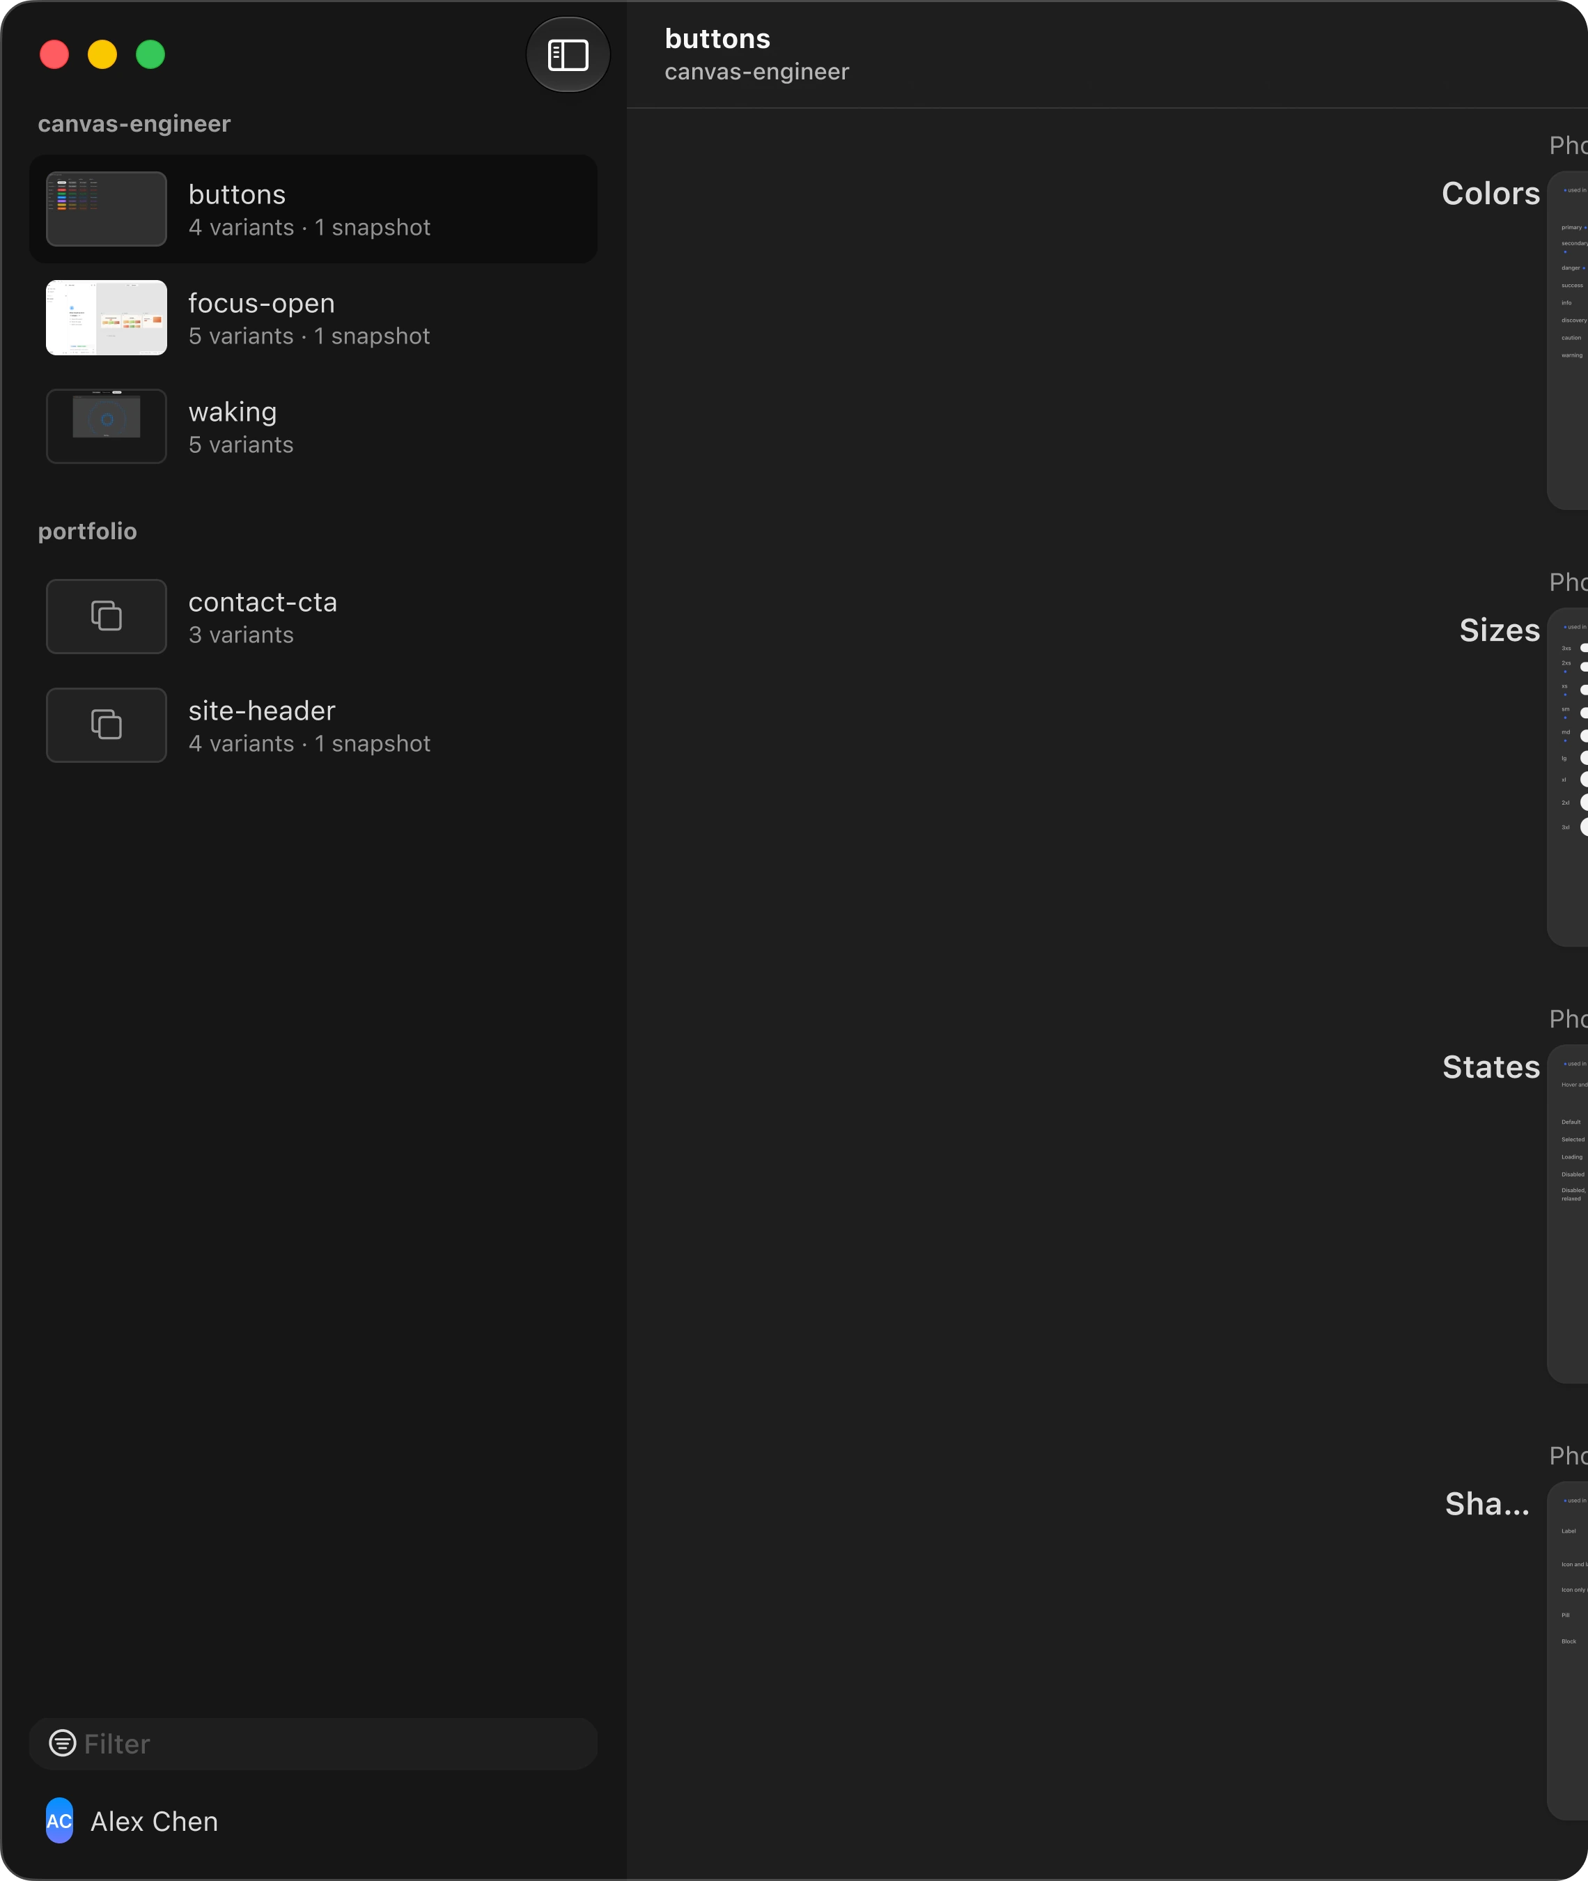The height and width of the screenshot is (1881, 1588).
Task: Click site-header stacked squares icon
Action: [107, 726]
